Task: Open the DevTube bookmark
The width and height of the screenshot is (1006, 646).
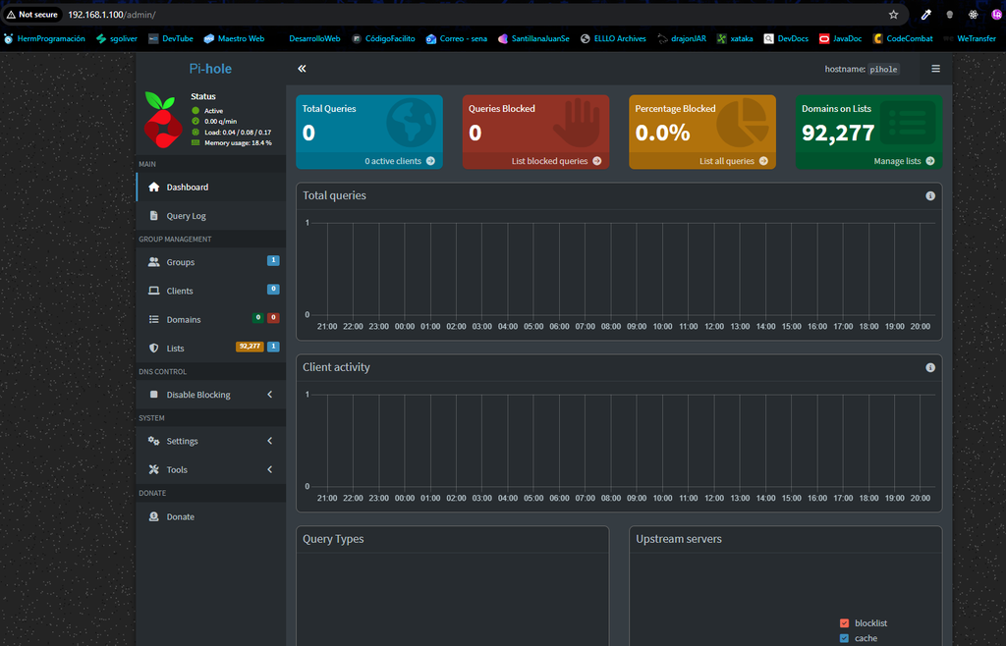Action: (x=171, y=38)
